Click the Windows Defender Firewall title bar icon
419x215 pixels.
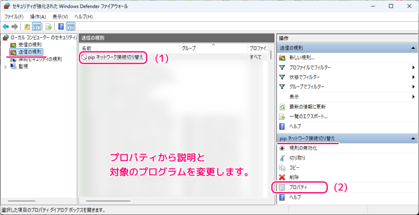7,6
